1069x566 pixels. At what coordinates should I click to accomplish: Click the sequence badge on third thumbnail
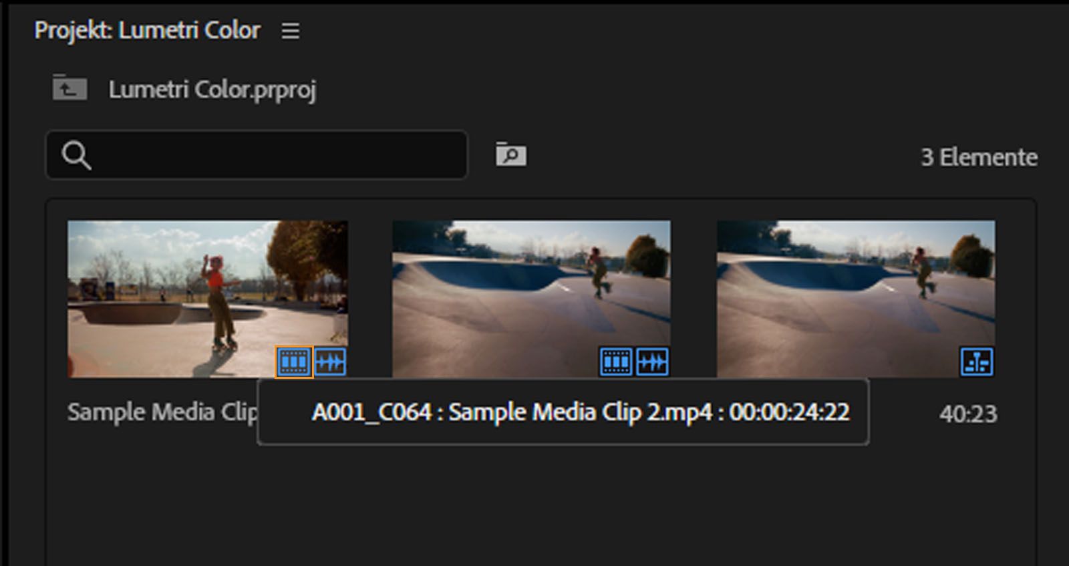pos(977,362)
